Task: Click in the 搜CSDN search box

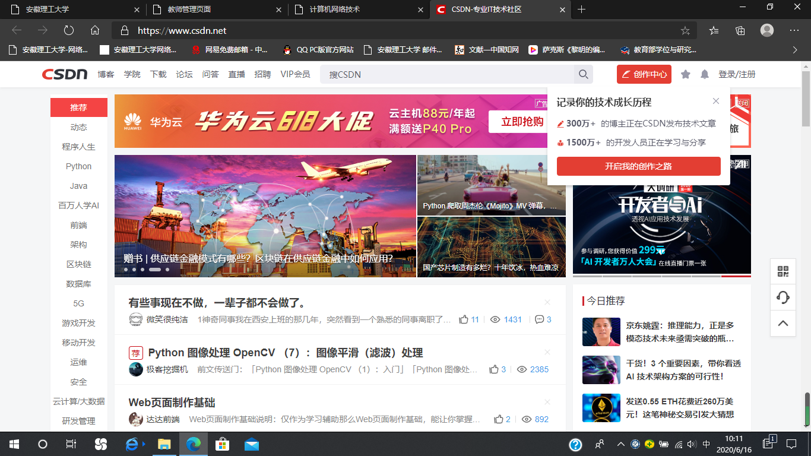Action: (x=448, y=74)
